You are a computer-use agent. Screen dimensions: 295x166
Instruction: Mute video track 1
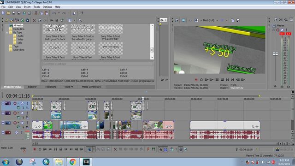point(22,103)
